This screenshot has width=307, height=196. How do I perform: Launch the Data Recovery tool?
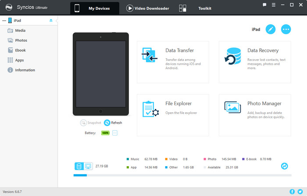[x=255, y=62]
